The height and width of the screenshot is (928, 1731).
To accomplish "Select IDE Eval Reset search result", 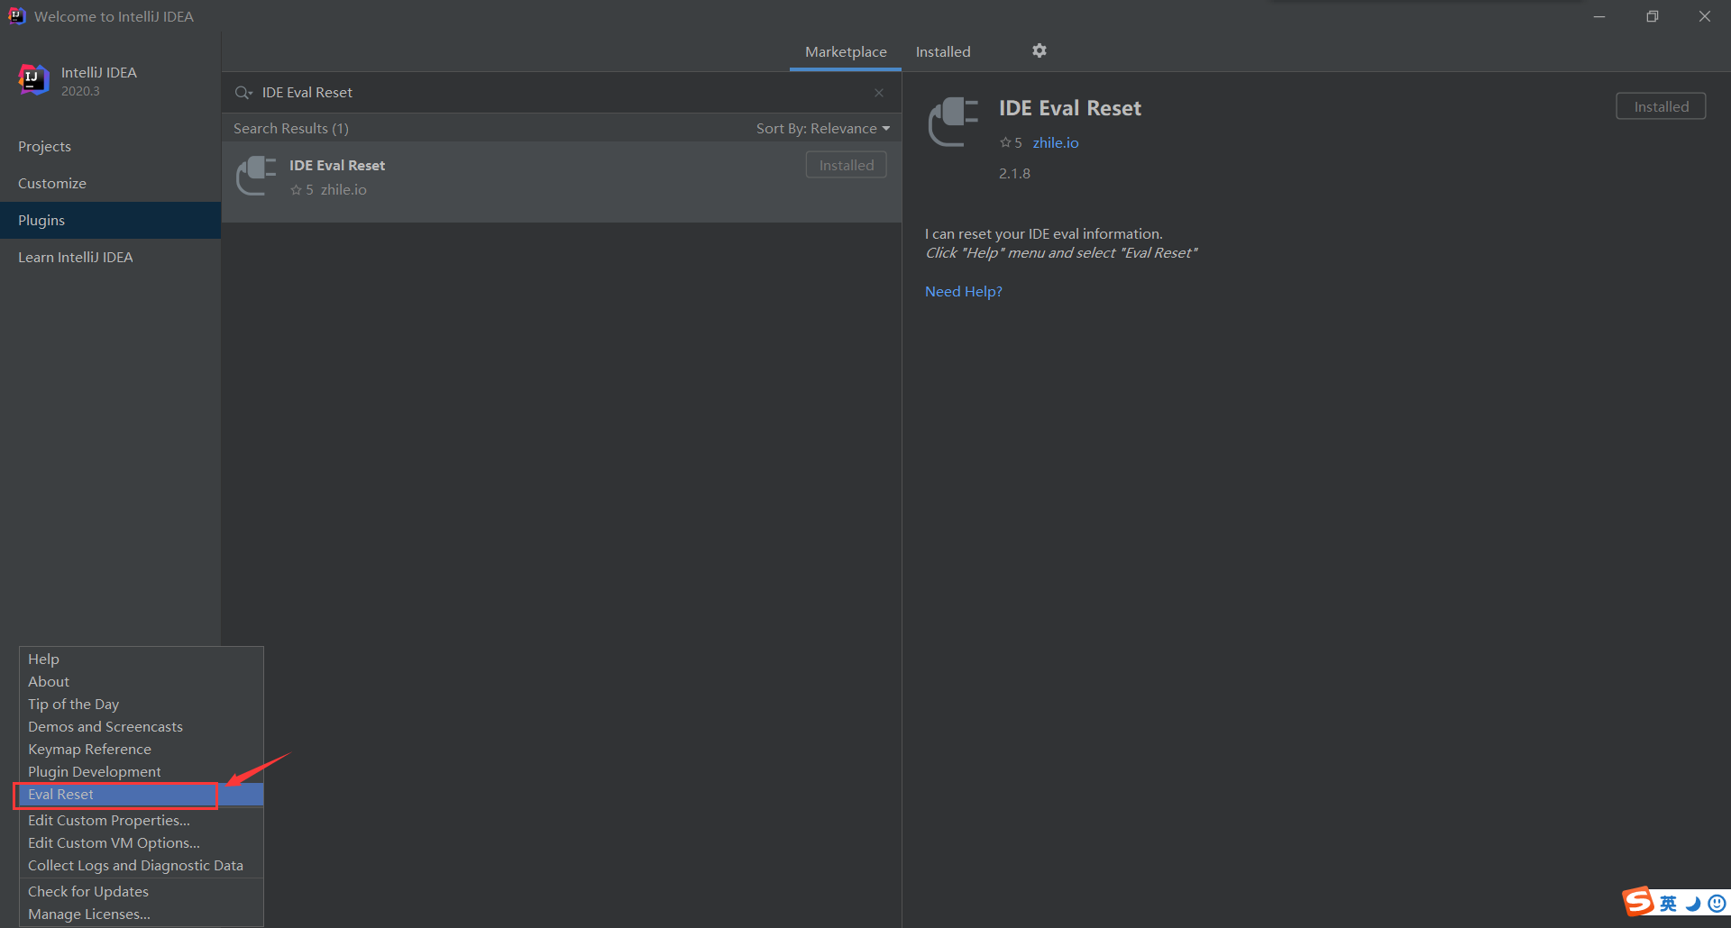I will (562, 182).
